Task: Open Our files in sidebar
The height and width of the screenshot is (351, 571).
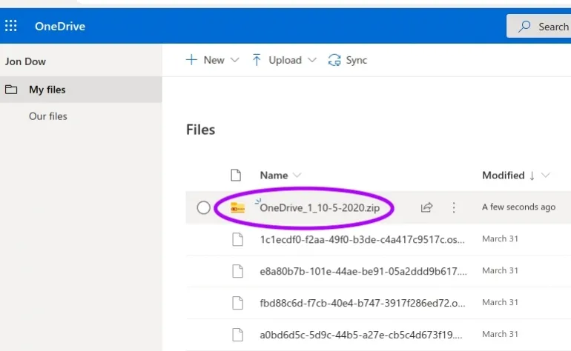Action: point(48,116)
